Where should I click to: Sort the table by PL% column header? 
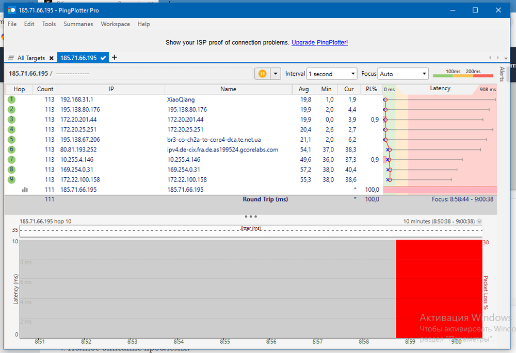tap(372, 89)
